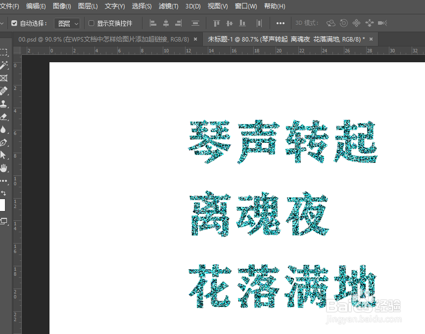Click the change screen mode icon
This screenshot has width=425, height=334.
(4, 221)
